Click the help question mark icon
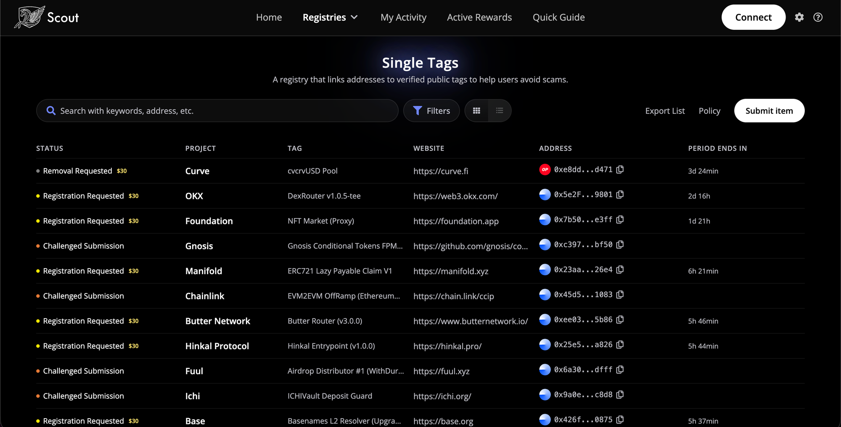 pyautogui.click(x=817, y=17)
